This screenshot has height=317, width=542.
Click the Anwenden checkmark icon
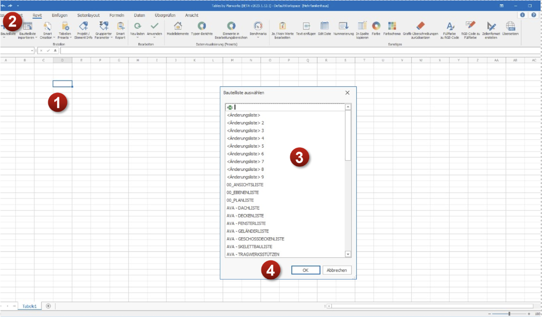pos(155,26)
